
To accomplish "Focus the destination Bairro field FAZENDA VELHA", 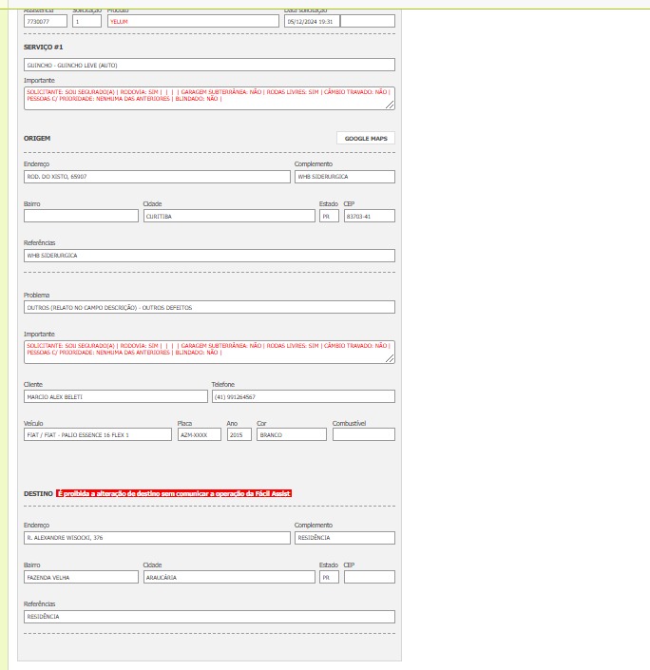I will point(81,577).
